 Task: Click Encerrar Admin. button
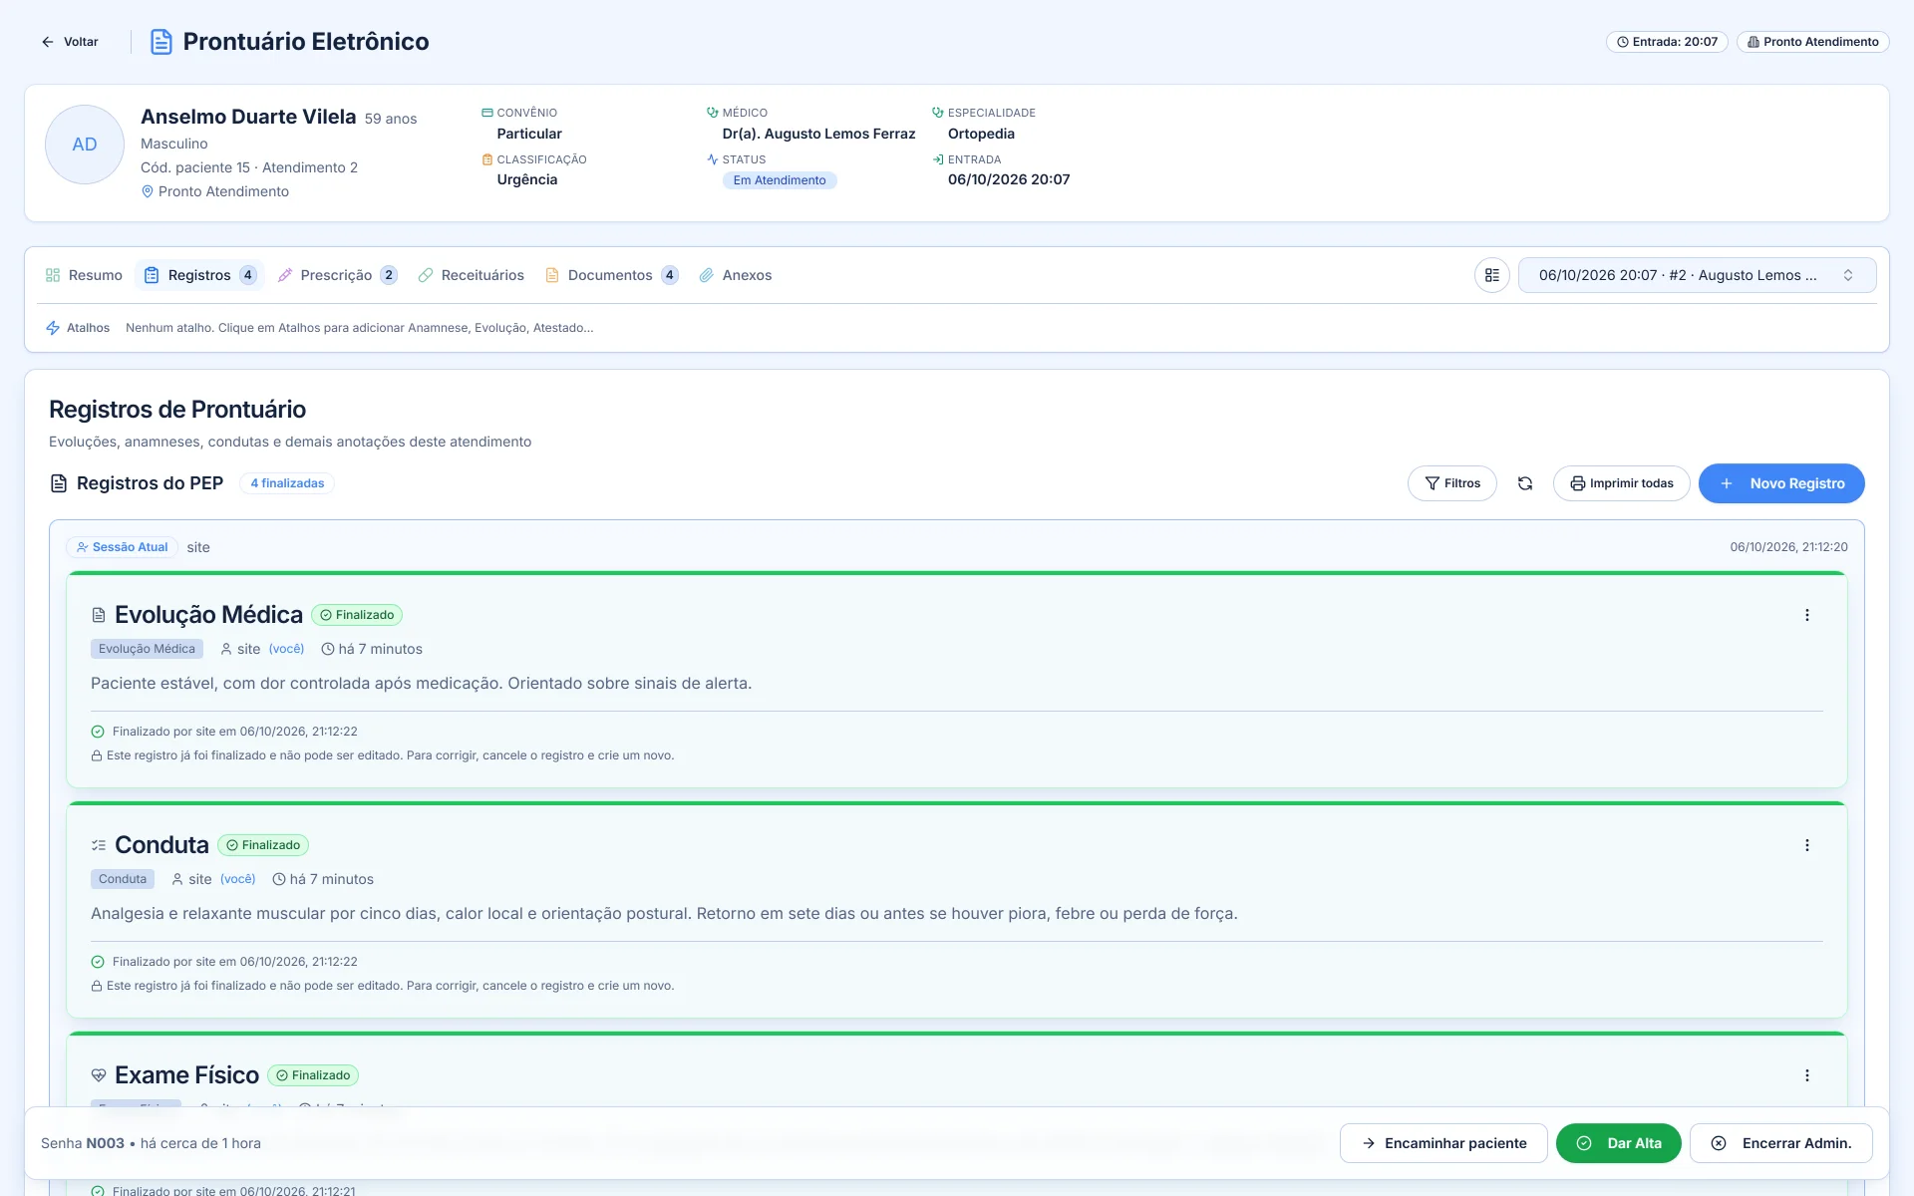[1781, 1143]
